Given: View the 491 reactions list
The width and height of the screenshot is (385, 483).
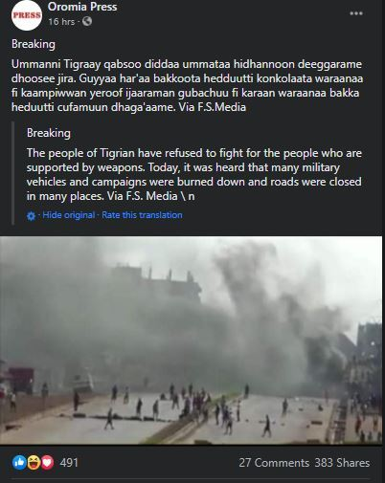Looking at the screenshot, I should (69, 463).
